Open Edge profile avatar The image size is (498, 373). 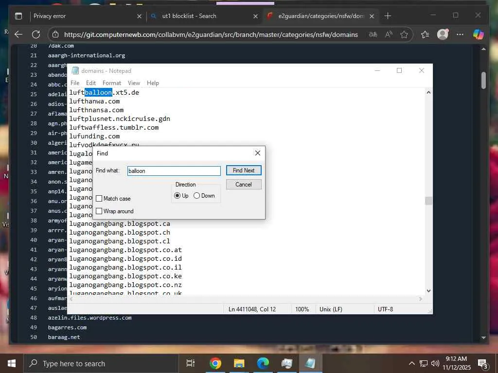click(443, 34)
